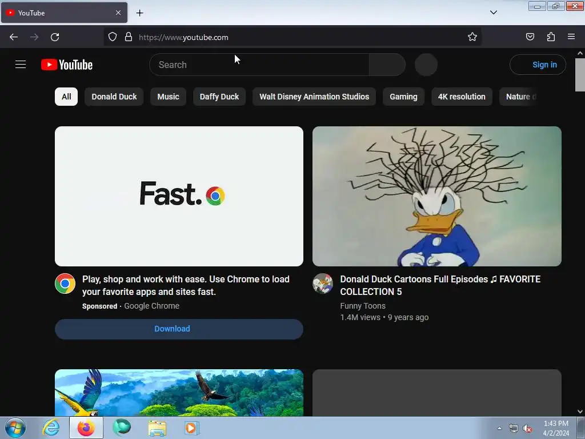Open the Chrome ad headline text
Viewport: 585px width, 439px height.
[x=186, y=285]
